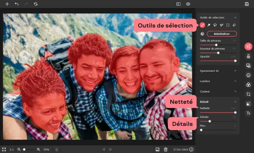
Task: Open the face retouch smiley tool
Action: (248, 75)
